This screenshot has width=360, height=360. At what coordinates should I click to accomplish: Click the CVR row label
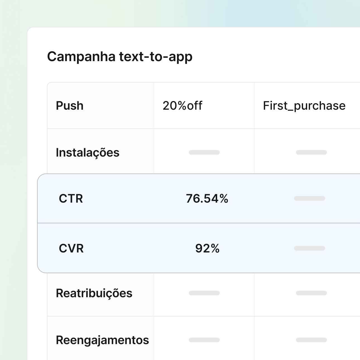point(71,248)
